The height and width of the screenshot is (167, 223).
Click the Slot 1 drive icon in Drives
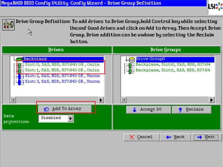[20, 71]
